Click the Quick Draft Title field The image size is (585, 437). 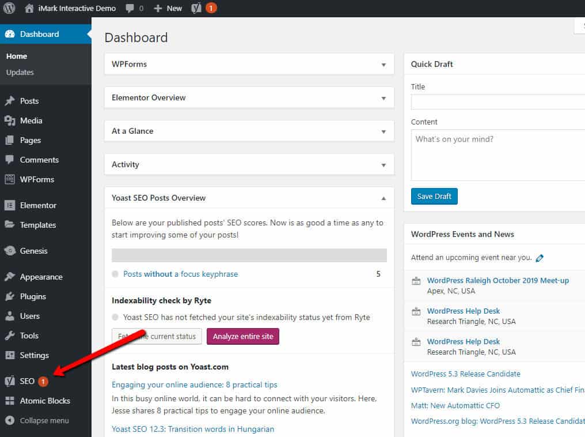[x=497, y=101]
